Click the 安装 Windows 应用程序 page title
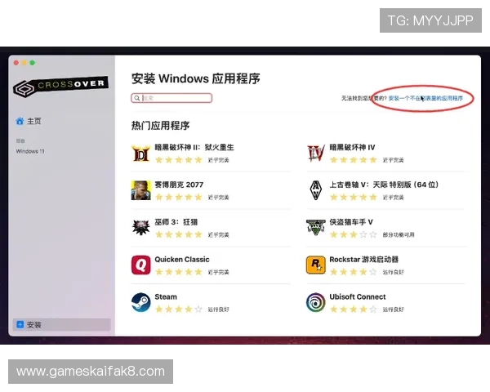 coord(196,78)
